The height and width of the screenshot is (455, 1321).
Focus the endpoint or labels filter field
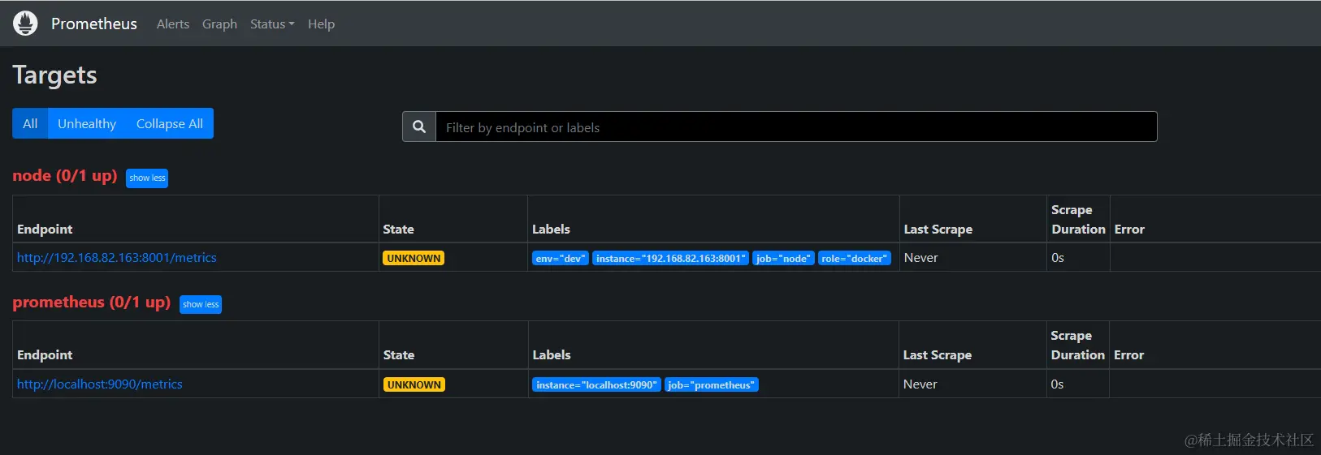[x=796, y=127]
